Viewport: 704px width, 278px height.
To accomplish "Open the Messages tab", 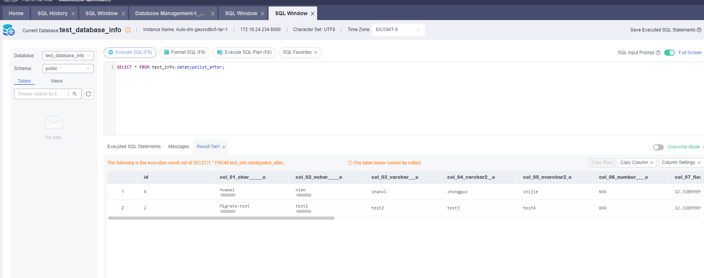I will click(179, 147).
